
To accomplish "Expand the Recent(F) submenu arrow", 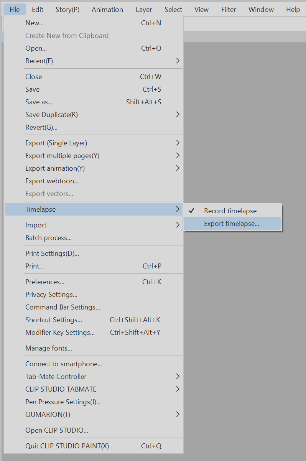I will pyautogui.click(x=178, y=61).
